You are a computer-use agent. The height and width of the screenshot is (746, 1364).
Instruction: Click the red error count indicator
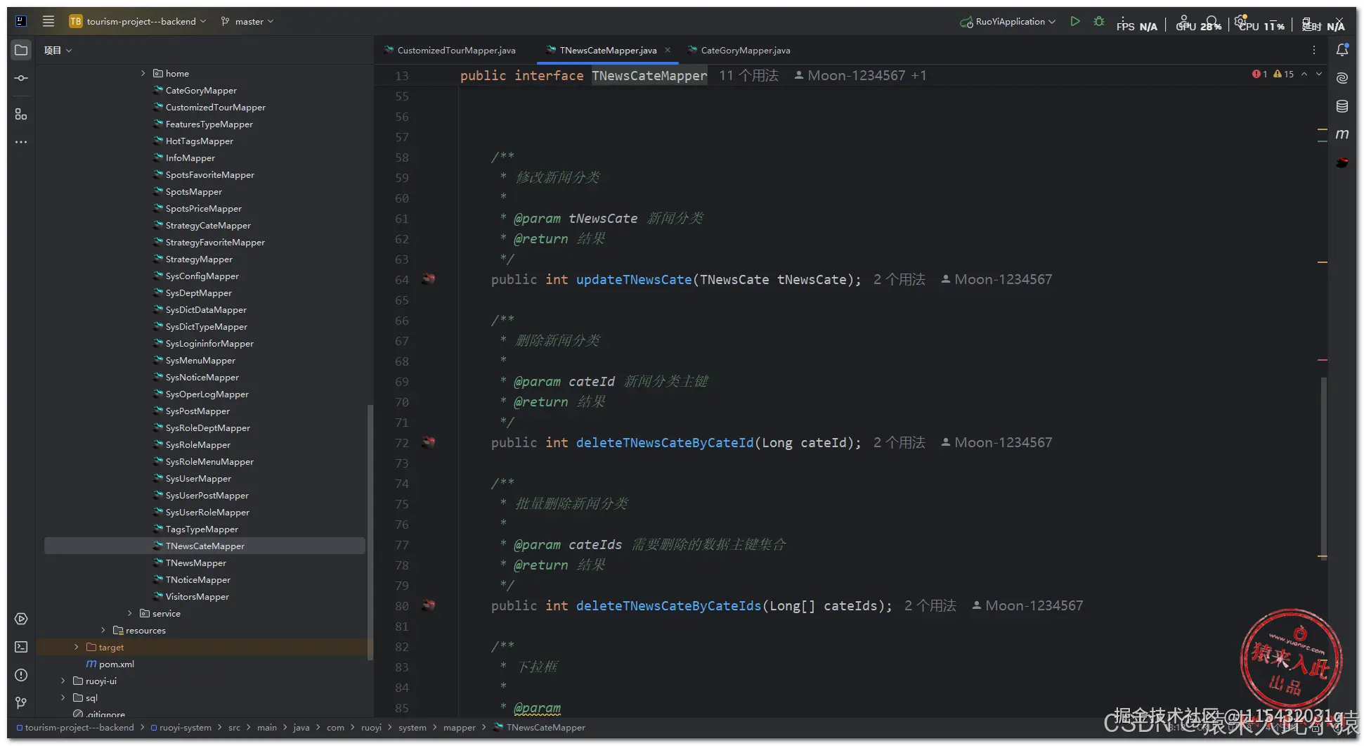[x=1259, y=74]
